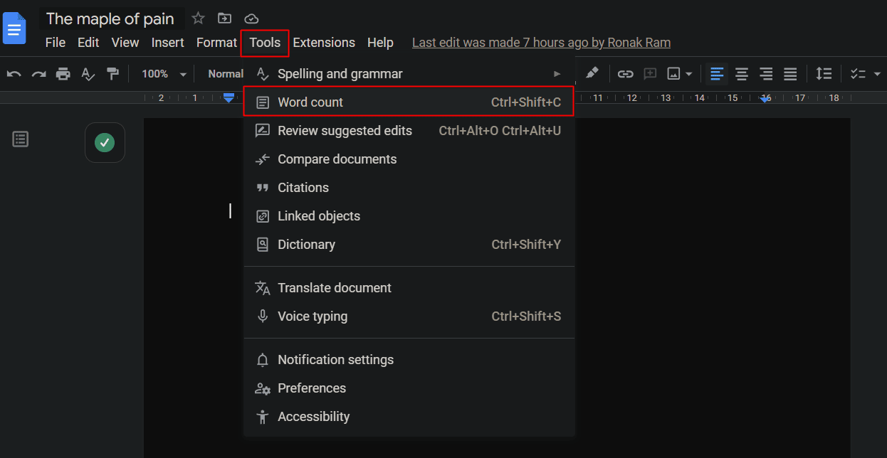Click the document title The maple of pain
The image size is (887, 458).
tap(110, 19)
